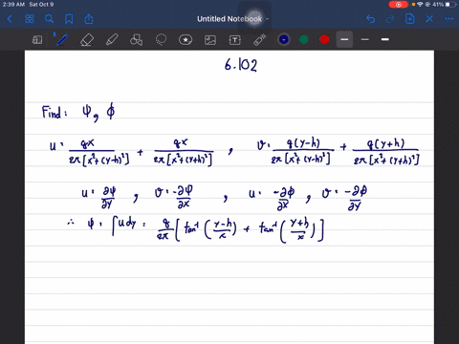Open the page thumbnails grid view
Viewport: 459px width, 344px height.
30,19
